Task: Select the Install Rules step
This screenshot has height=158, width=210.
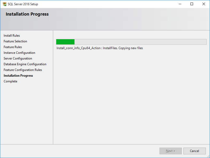Action: tap(12, 35)
